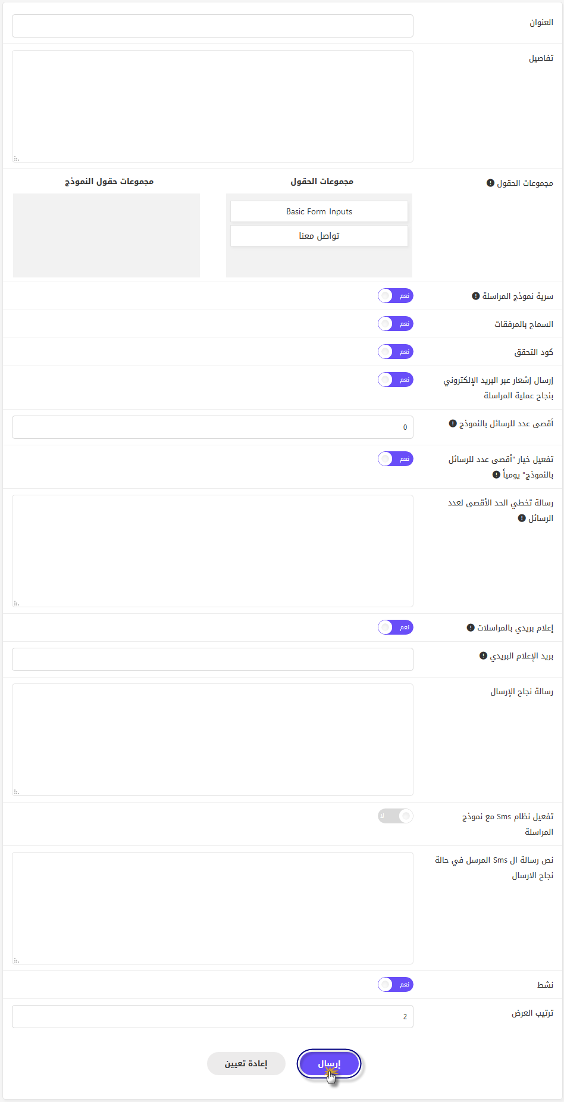
Task: Click info icon beside بريد الإعلام البريدي
Action: click(483, 655)
